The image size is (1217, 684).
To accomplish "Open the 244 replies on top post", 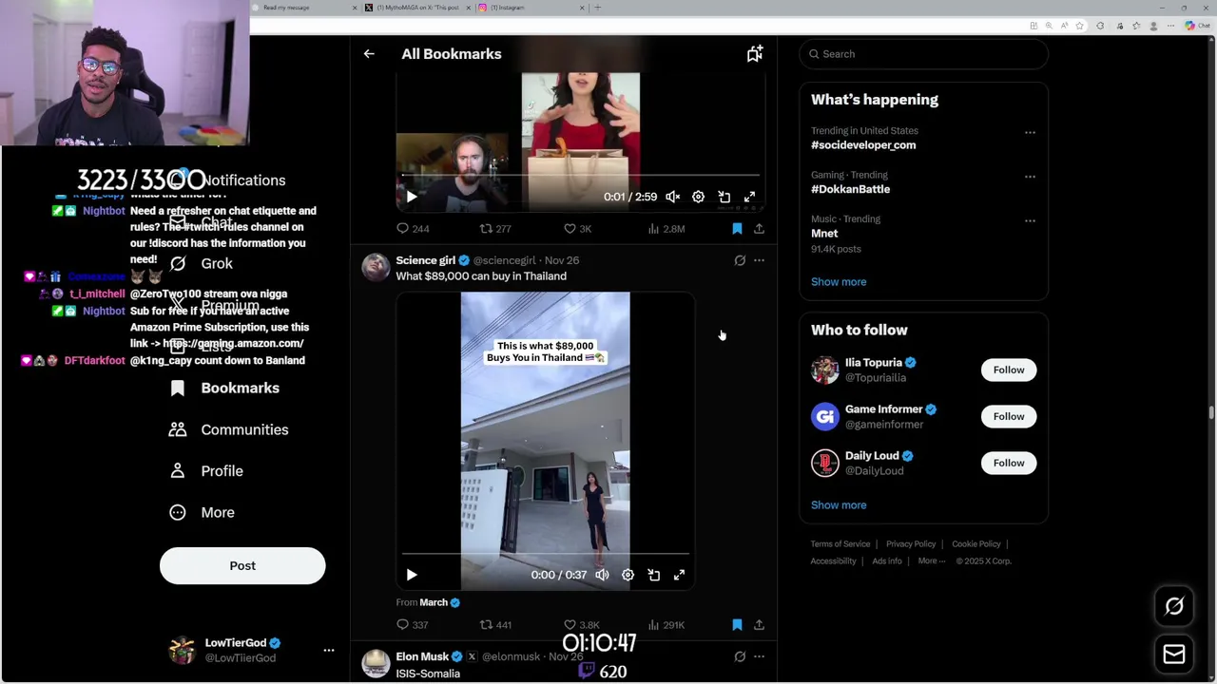I will [x=413, y=229].
